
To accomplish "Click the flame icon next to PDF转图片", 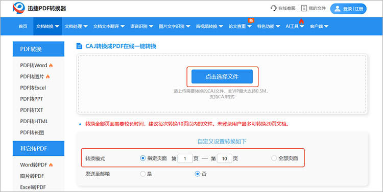I will pos(48,76).
